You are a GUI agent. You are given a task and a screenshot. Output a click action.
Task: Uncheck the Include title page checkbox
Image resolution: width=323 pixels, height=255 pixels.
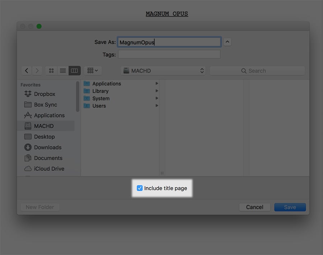(x=139, y=188)
